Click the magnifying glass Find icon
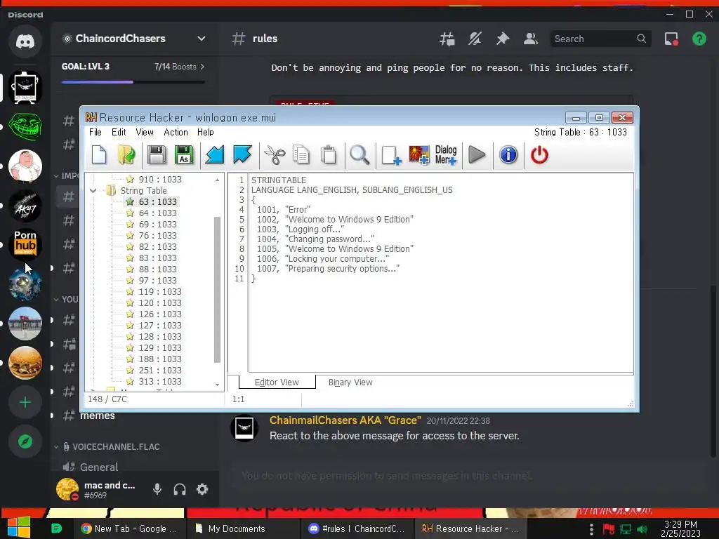 (x=359, y=155)
